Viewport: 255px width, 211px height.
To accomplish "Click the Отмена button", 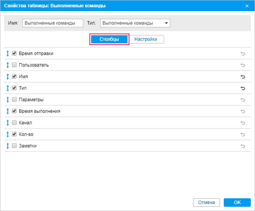I will coord(206,203).
